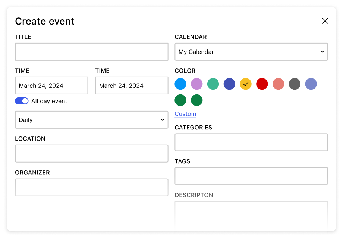343x238 pixels.
Task: Focus the Location text field
Action: pos(91,154)
